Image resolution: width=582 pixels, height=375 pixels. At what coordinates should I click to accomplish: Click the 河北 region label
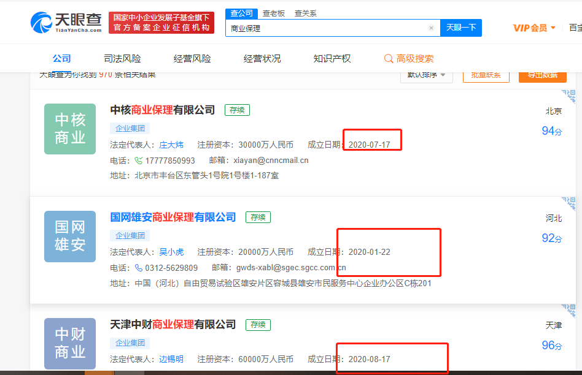pyautogui.click(x=553, y=218)
